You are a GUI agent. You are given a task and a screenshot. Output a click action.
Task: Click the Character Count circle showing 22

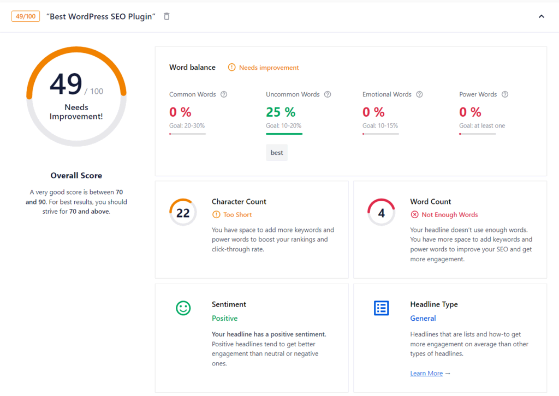183,213
